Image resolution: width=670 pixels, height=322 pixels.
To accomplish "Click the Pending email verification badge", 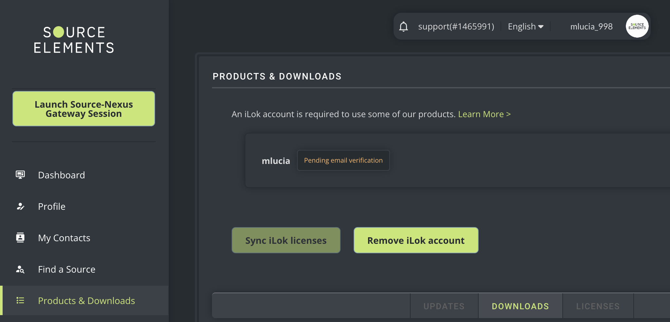I will point(343,160).
